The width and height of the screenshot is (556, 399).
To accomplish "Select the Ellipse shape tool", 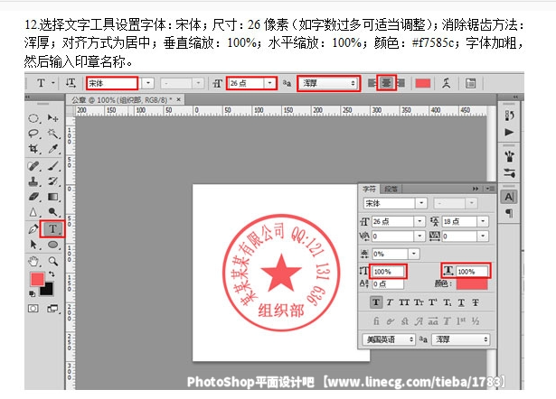I will pos(52,245).
